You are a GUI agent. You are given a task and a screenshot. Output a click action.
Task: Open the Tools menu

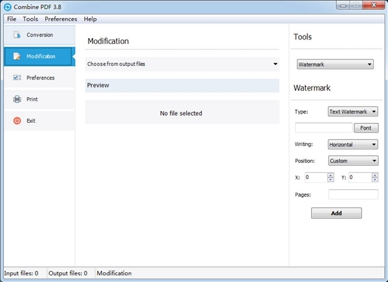pos(30,19)
